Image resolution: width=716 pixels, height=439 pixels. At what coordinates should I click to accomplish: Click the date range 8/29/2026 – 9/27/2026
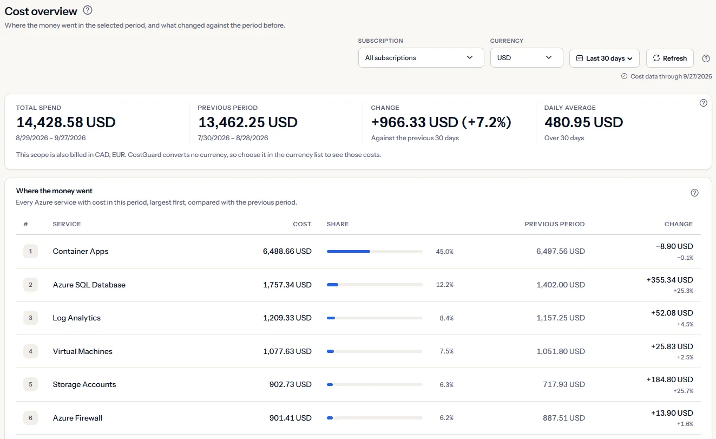tap(51, 138)
